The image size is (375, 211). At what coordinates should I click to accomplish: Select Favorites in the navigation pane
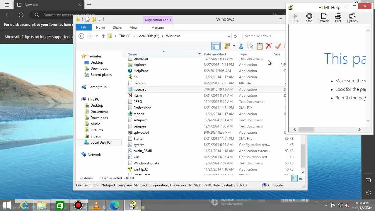[94, 56]
